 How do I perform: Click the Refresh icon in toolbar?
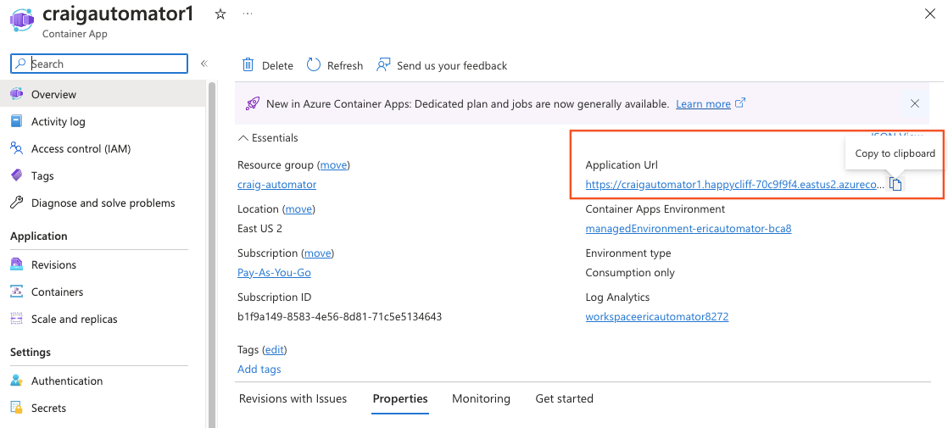tap(314, 65)
